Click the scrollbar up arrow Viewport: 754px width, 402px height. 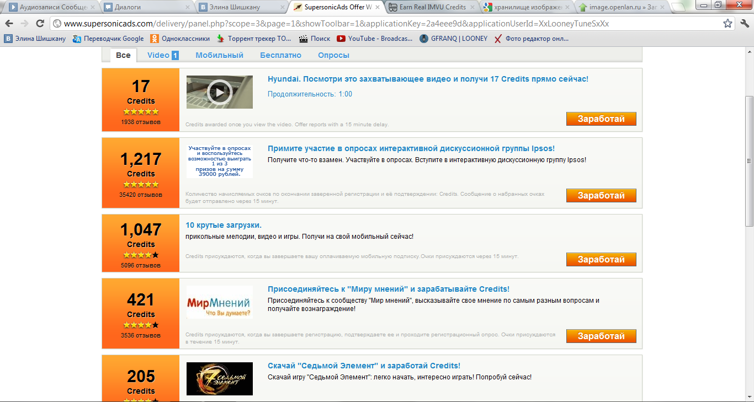click(x=749, y=51)
